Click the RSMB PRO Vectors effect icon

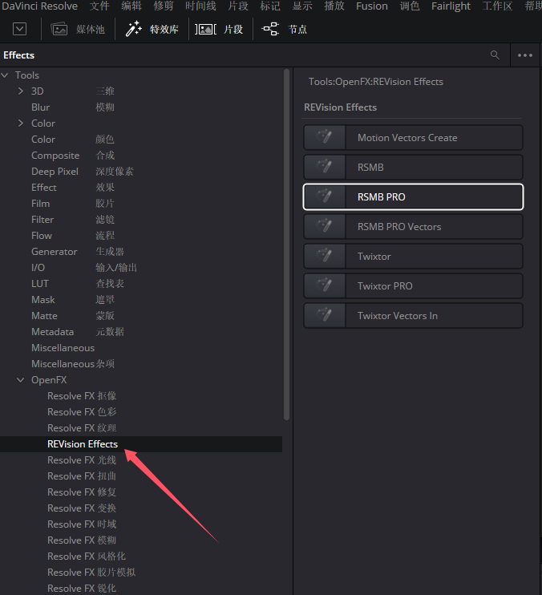point(325,227)
